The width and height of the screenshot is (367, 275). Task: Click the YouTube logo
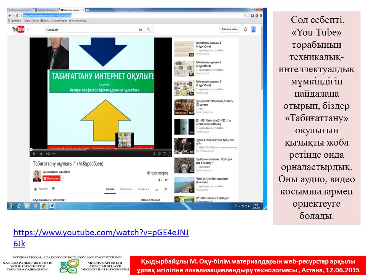18,29
